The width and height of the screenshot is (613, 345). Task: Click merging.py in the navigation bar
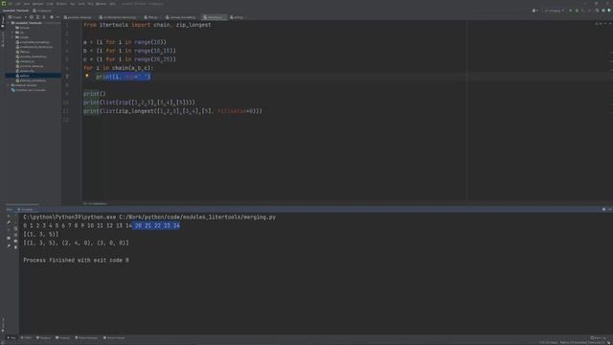click(x=42, y=11)
